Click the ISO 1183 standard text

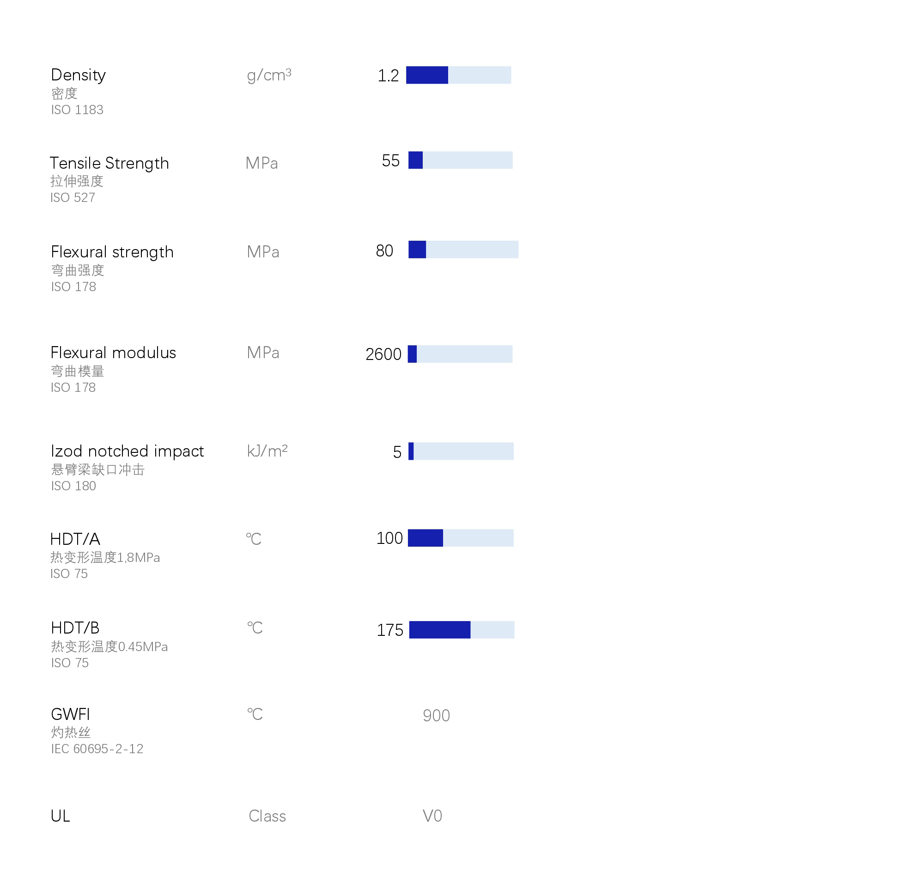pos(77,110)
